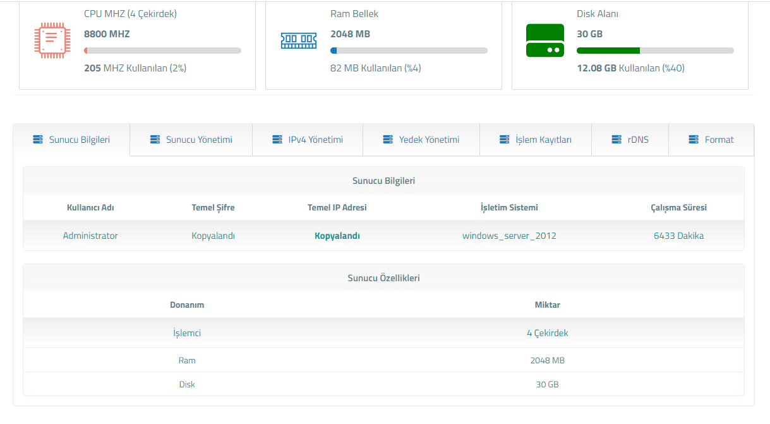Click the blue RAM memory icon
Image resolution: width=770 pixels, height=424 pixels.
(x=298, y=40)
